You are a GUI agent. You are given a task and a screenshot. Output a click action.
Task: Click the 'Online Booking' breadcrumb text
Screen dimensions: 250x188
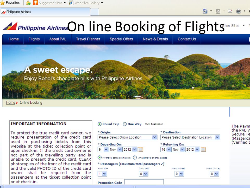point(31,102)
